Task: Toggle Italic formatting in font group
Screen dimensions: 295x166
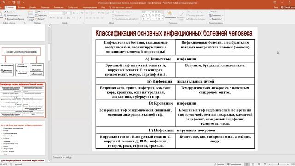Action: 54,18
